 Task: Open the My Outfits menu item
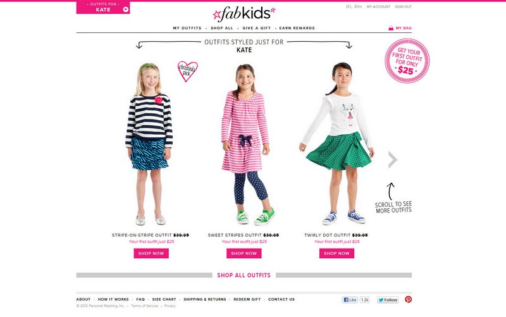coord(187,28)
